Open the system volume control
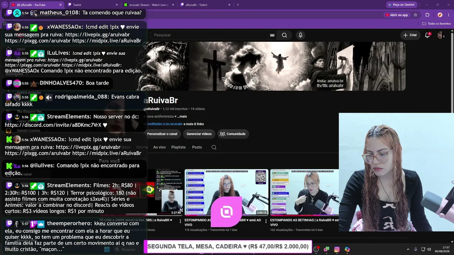Image resolution: width=454 pixels, height=255 pixels. coord(429,249)
